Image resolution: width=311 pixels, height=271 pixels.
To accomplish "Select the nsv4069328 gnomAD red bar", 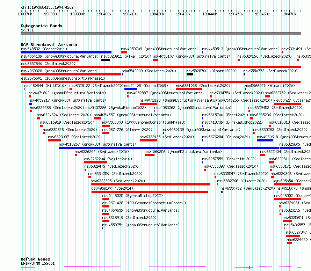I will click(71, 74).
